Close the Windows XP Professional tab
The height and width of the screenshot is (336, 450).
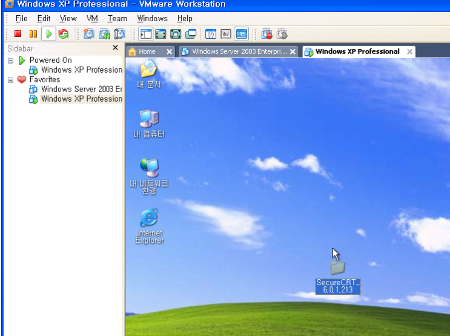point(410,52)
